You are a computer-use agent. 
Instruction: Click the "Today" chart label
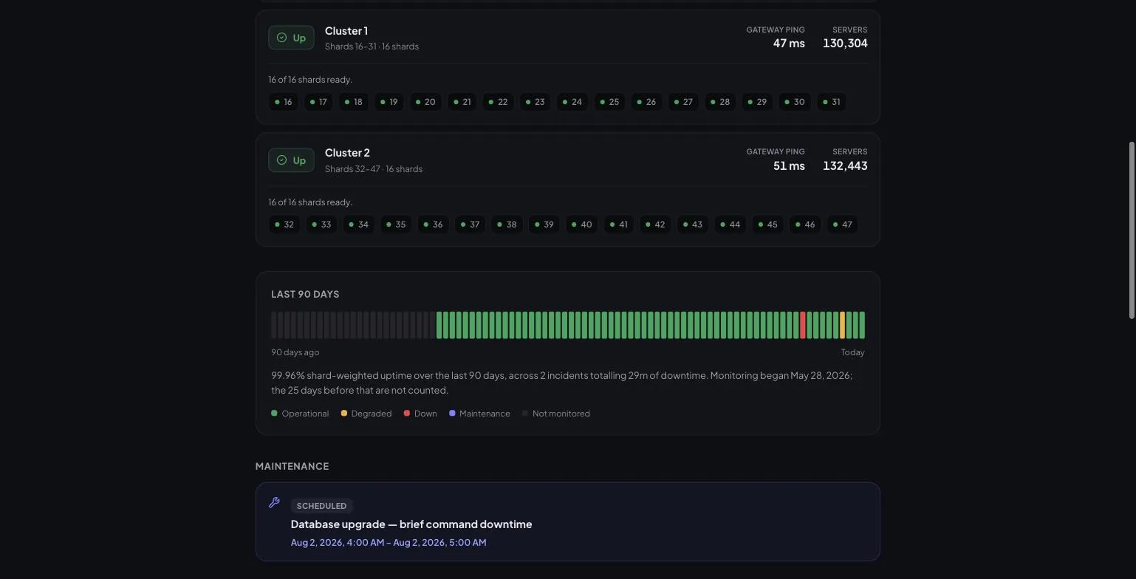pos(852,352)
